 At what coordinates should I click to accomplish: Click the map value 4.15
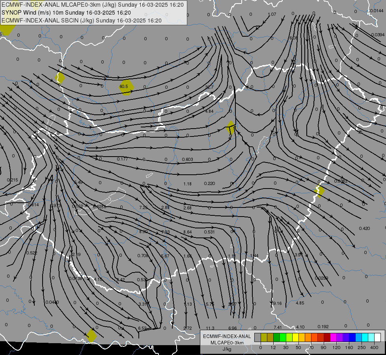(x=98, y=279)
